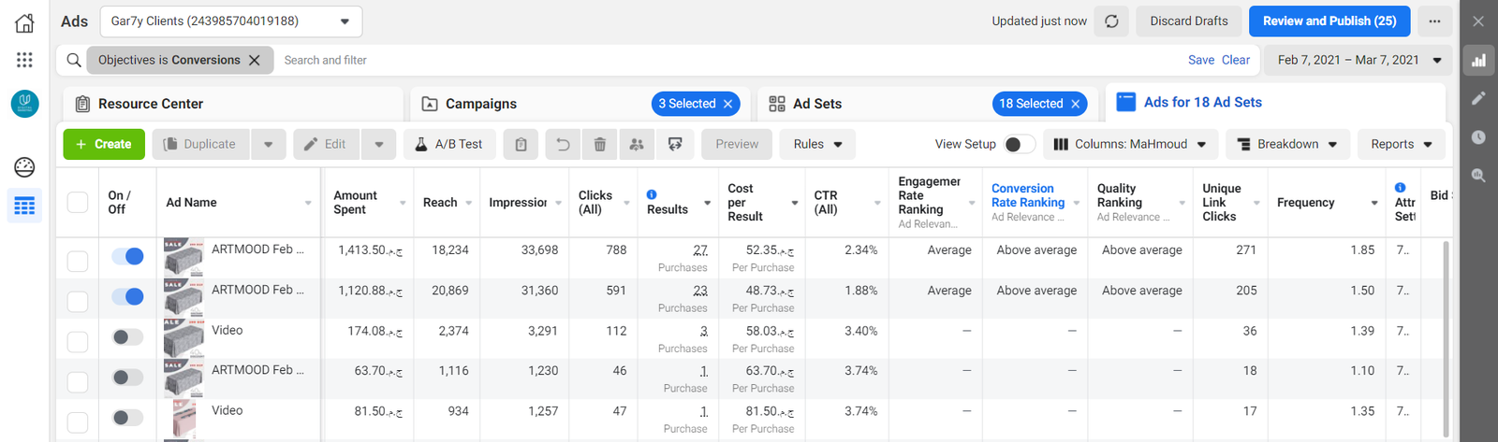Click the A/B Test flask button
The image size is (1498, 442).
click(x=448, y=144)
